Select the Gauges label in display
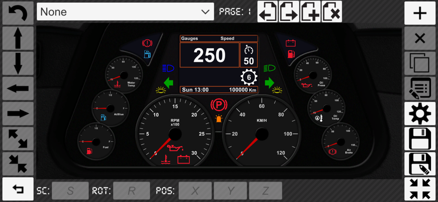The image size is (438, 202). coord(189,38)
